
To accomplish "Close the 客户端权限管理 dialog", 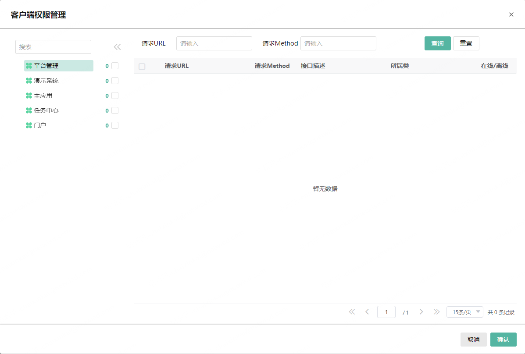I will tap(511, 14).
